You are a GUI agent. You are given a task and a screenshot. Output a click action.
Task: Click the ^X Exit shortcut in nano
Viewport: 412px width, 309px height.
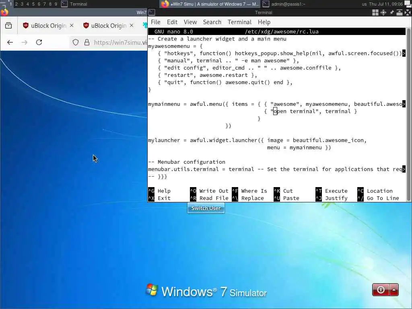159,198
